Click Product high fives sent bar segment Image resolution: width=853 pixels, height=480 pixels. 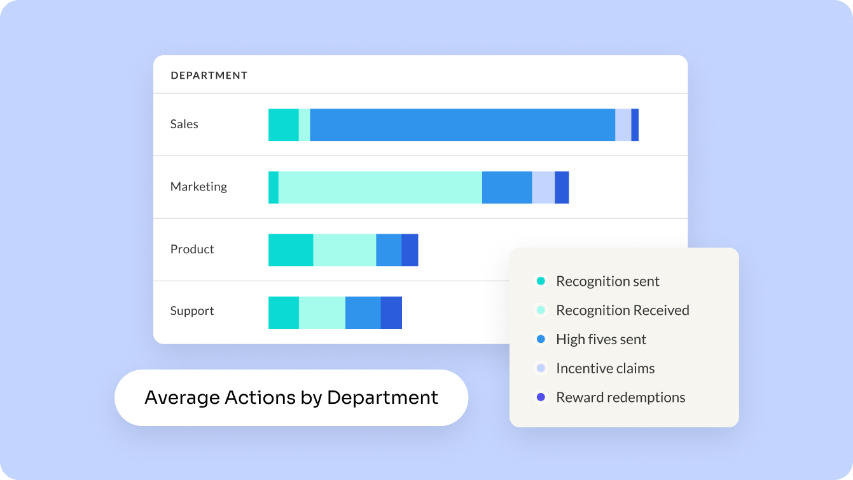click(x=389, y=250)
